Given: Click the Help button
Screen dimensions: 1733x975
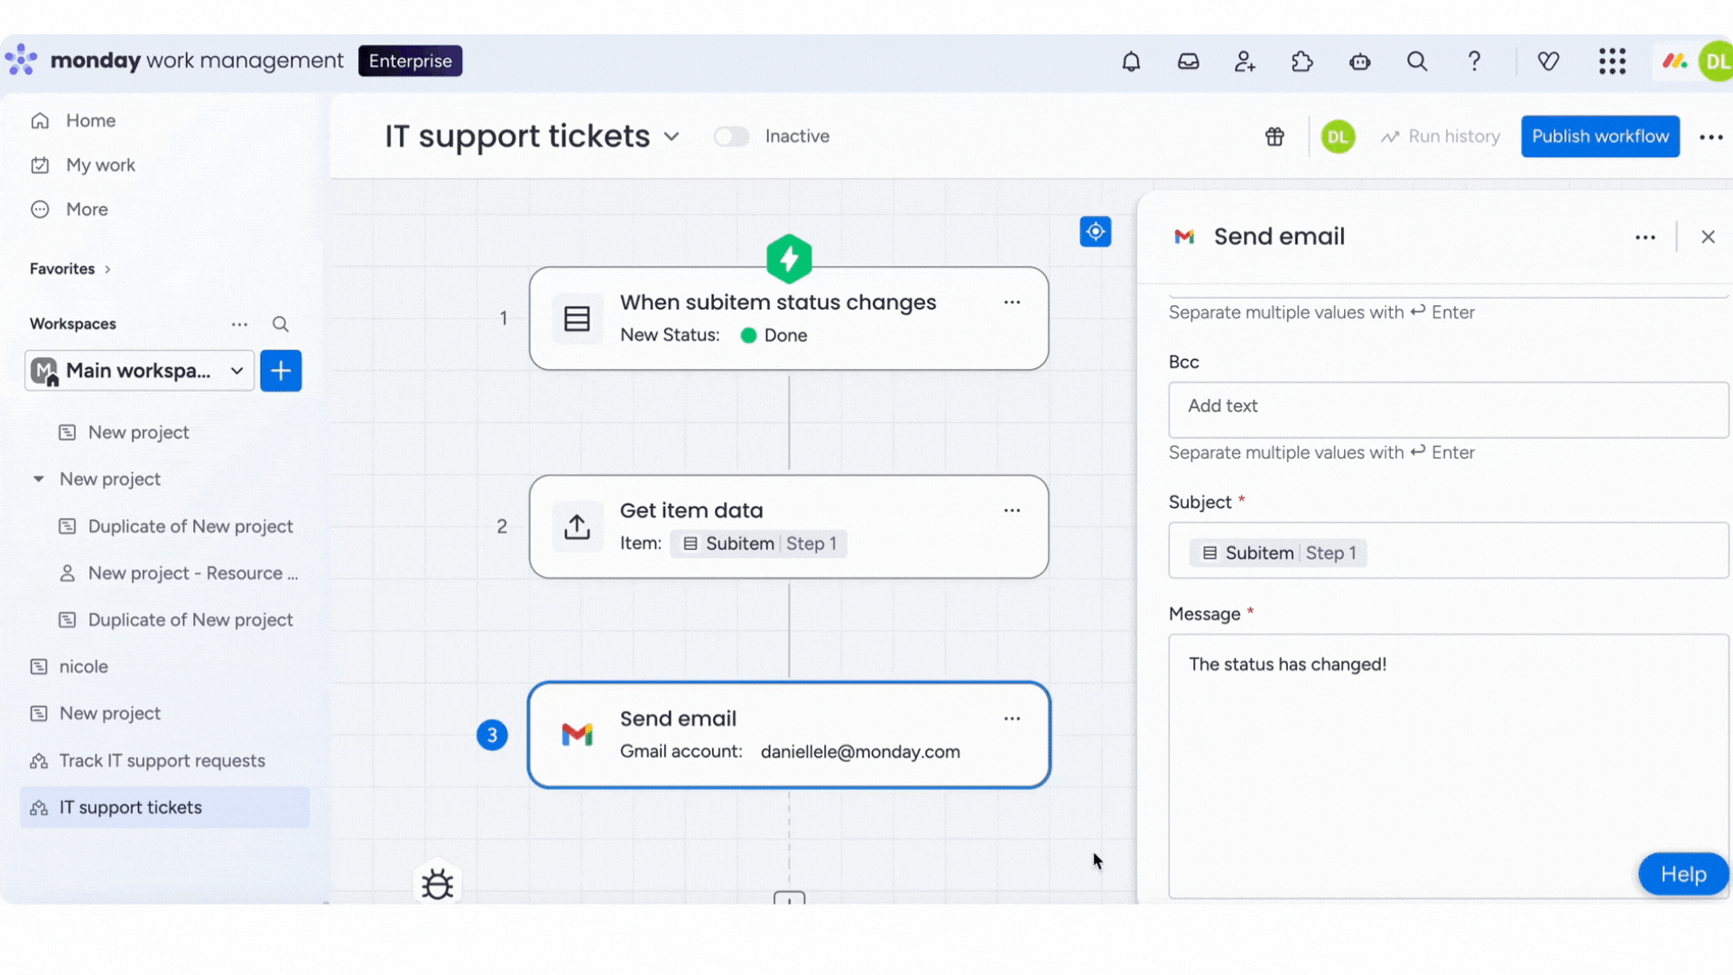Looking at the screenshot, I should tap(1683, 874).
